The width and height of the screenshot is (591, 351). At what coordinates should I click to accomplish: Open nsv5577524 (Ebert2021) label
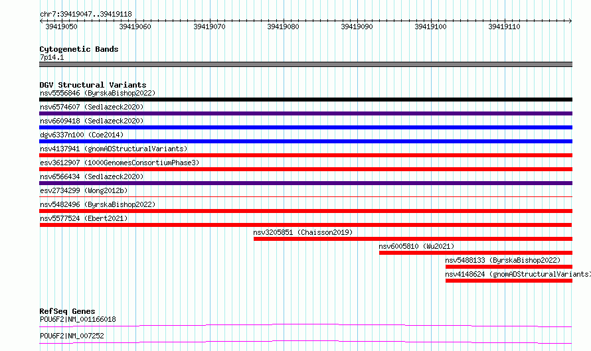84,218
